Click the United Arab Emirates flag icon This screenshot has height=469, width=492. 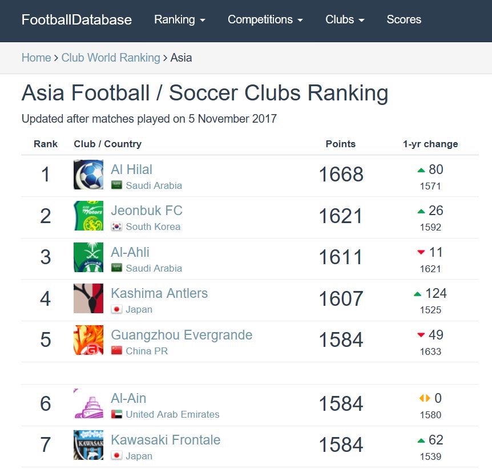click(x=116, y=414)
